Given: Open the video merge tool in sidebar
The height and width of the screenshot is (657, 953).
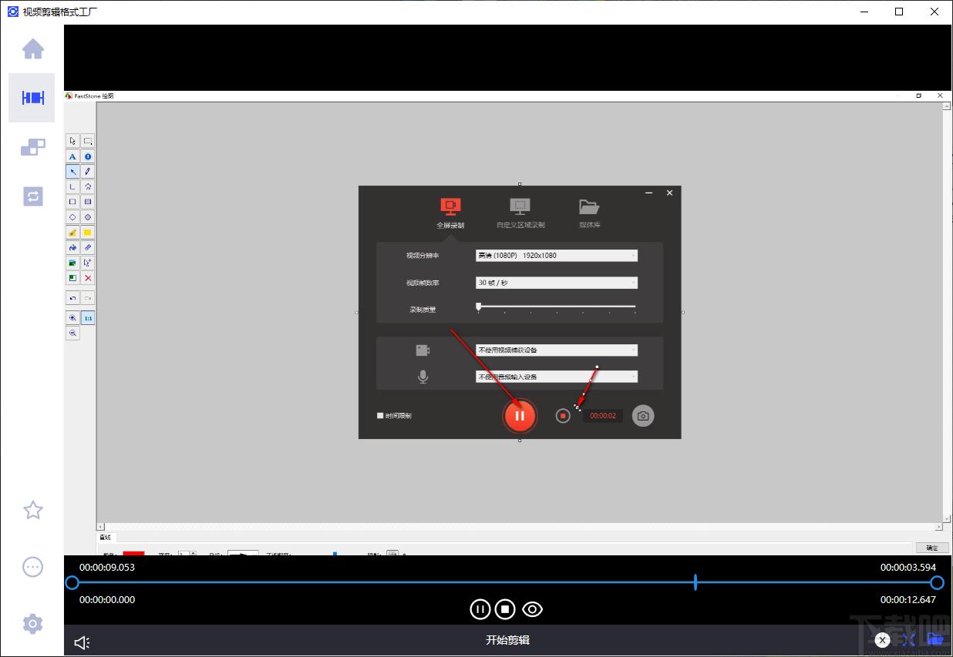Looking at the screenshot, I should click(x=32, y=147).
